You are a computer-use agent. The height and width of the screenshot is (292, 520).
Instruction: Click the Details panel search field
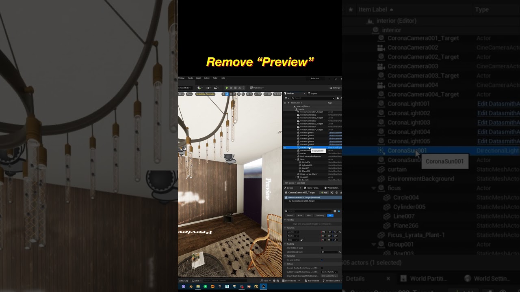308,211
